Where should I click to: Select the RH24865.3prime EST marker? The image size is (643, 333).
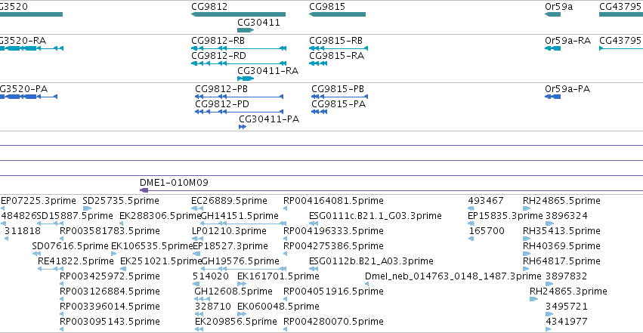coord(533,299)
